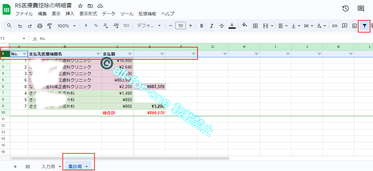Move document to folder icon
Screen dimensions: 373x171
(x=90, y=6)
